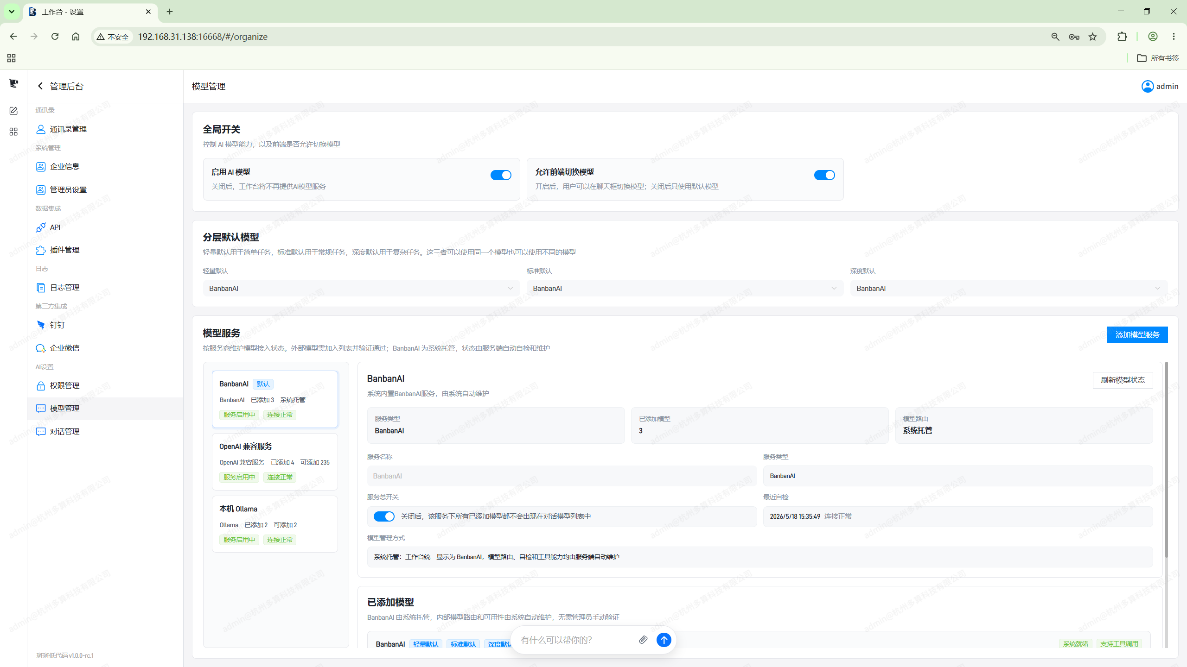The width and height of the screenshot is (1187, 667).
Task: Click the 斑斑低代码 v1.0.0-rc.1 version text
Action: (x=65, y=655)
